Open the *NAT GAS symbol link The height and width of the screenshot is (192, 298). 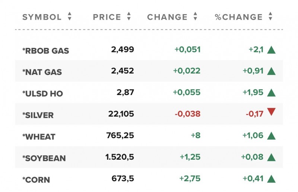coord(42,72)
